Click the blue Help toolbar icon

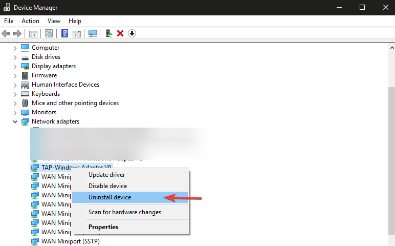65,33
